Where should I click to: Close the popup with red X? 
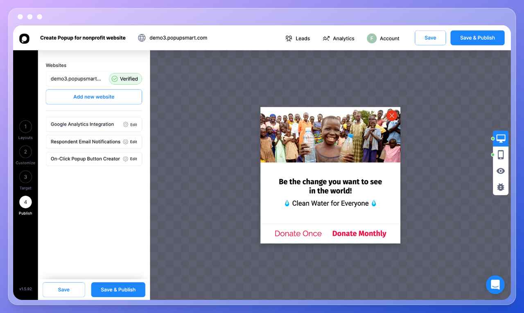point(392,115)
